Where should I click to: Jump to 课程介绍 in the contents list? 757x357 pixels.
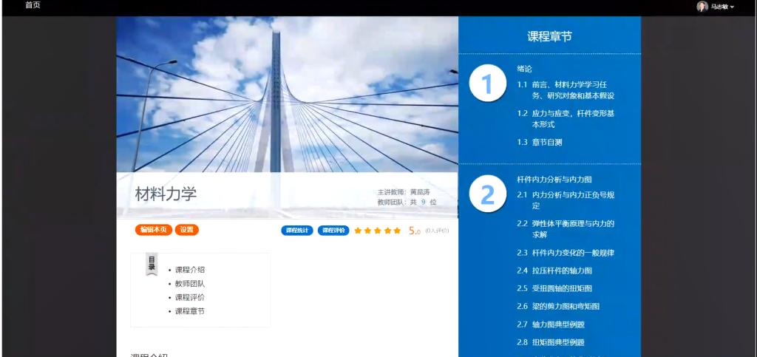tap(190, 270)
